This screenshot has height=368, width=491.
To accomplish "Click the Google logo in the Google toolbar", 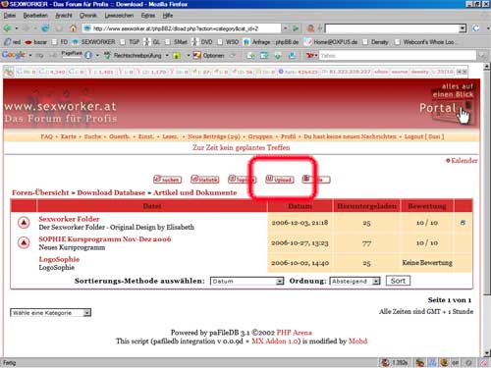I will 14,55.
